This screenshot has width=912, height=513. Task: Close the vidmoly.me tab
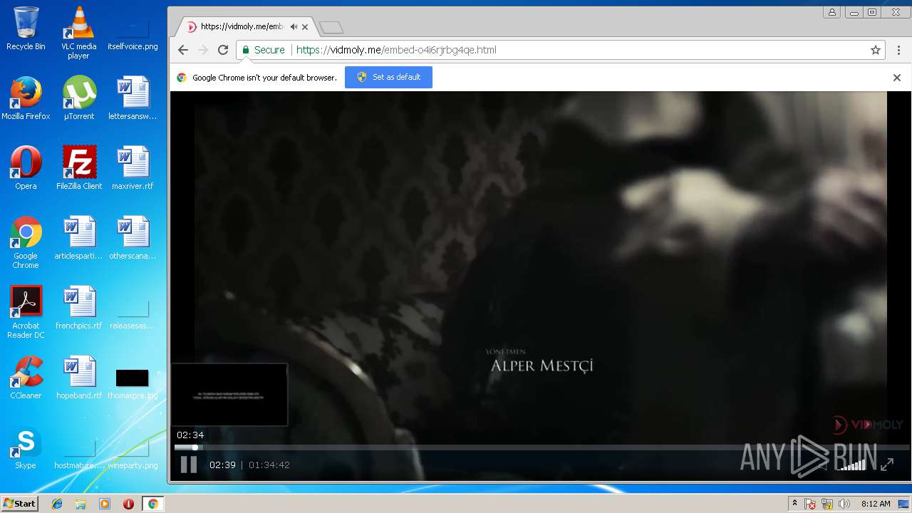click(305, 27)
